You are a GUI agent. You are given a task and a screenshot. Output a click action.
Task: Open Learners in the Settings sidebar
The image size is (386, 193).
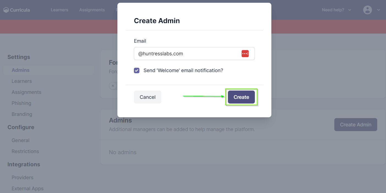22,81
